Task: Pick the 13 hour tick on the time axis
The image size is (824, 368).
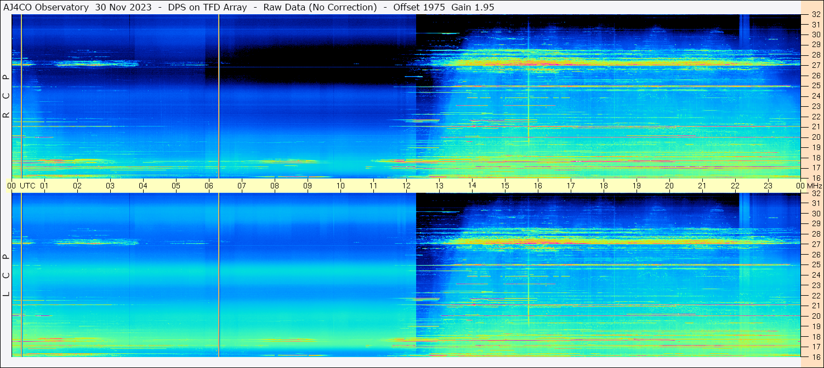Action: point(439,186)
